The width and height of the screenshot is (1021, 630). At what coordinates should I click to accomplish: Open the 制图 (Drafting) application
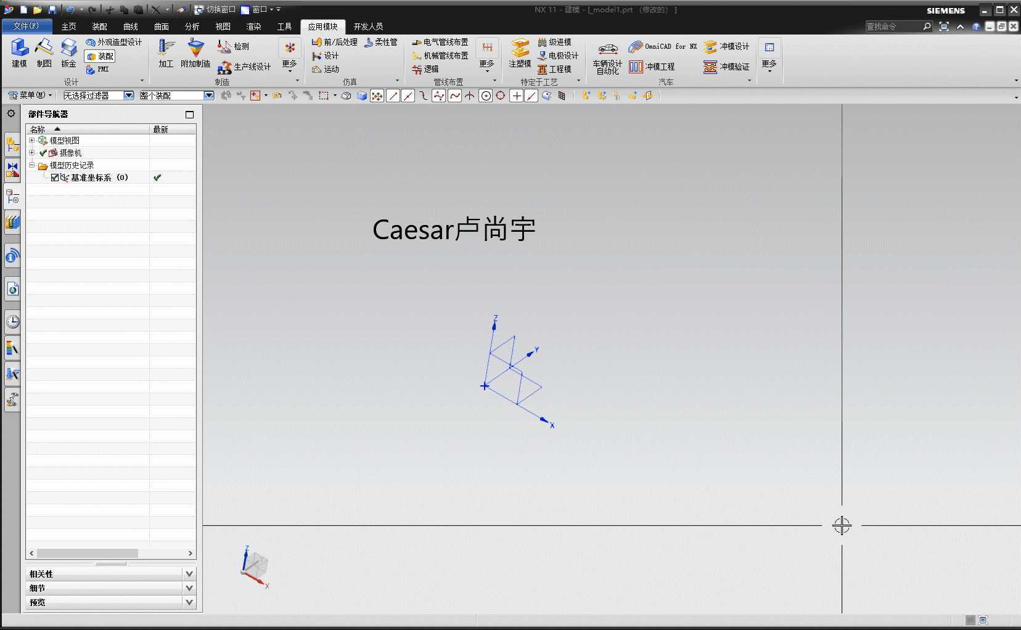[x=44, y=53]
